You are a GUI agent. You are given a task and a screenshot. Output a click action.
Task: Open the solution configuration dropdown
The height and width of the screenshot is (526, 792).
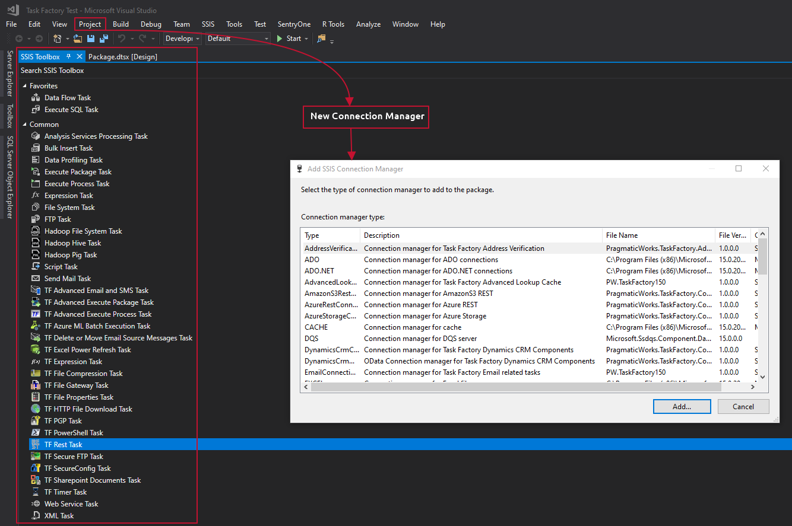(x=198, y=38)
